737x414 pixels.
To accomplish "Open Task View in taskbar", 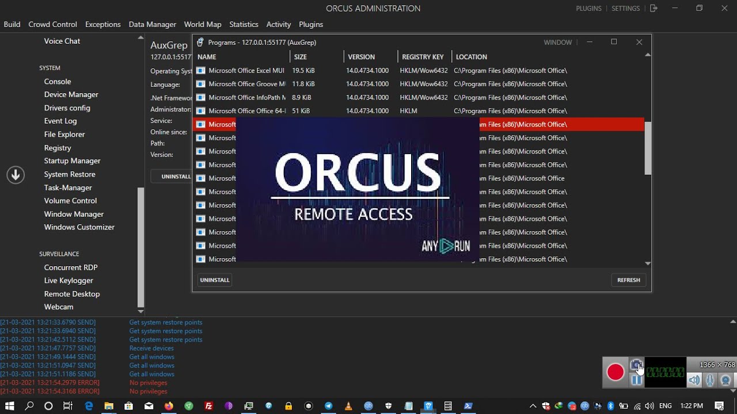I will 68,406.
